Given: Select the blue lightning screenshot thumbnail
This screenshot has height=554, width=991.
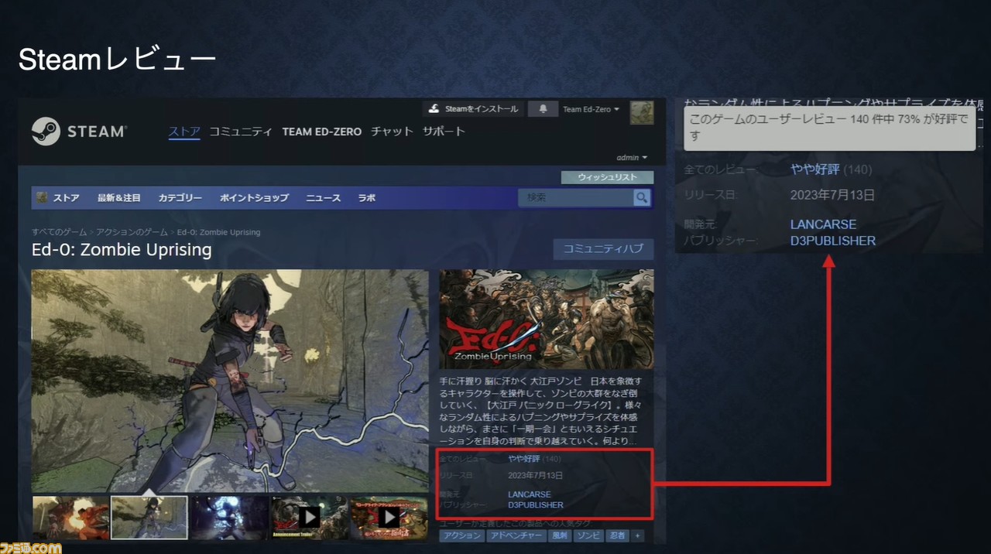Looking at the screenshot, I should pos(230,517).
